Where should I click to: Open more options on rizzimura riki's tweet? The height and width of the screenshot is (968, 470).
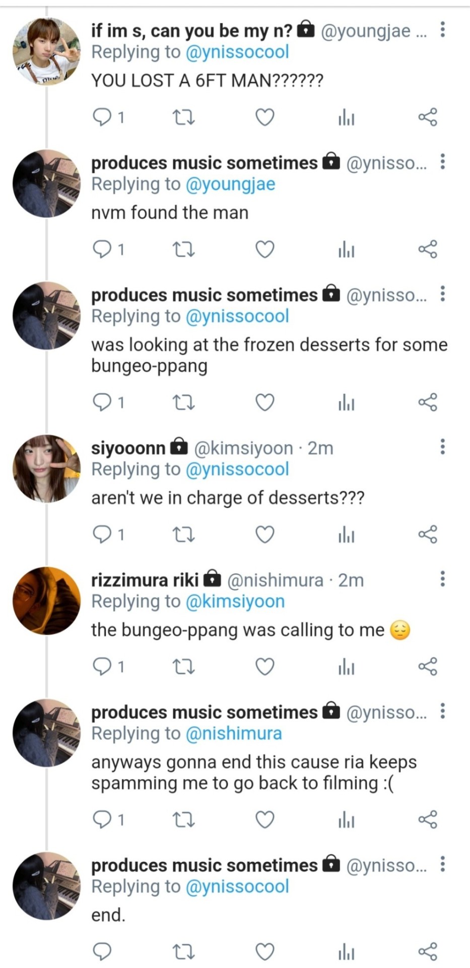pos(442,579)
